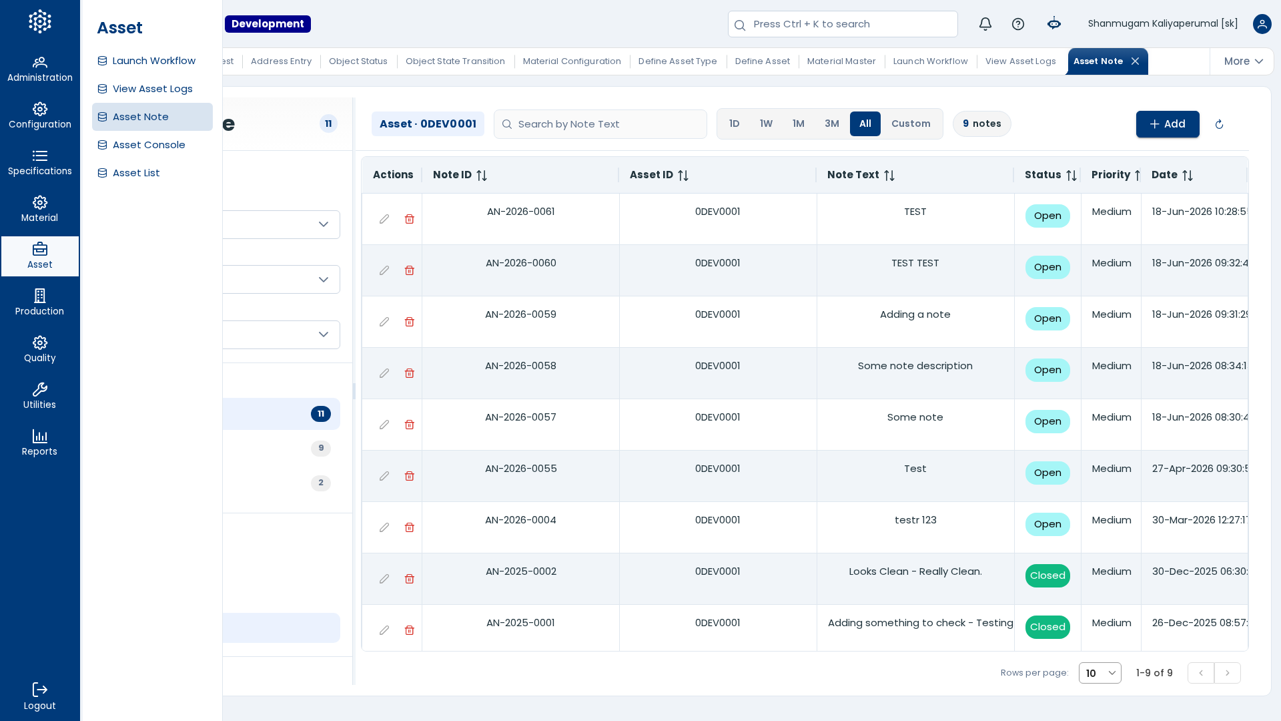The height and width of the screenshot is (721, 1281).
Task: Open the assistant bot icon in header
Action: point(1054,24)
